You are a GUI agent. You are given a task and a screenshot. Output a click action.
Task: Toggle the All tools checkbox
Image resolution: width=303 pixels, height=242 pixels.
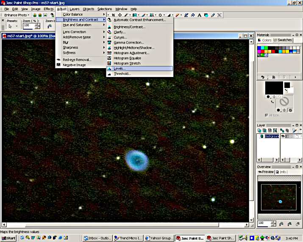tap(266, 115)
